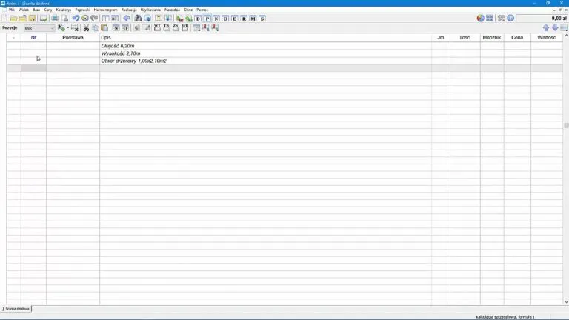Screen dimensions: 569x320
Task: Click the pie chart icon
Action: pyautogui.click(x=480, y=18)
